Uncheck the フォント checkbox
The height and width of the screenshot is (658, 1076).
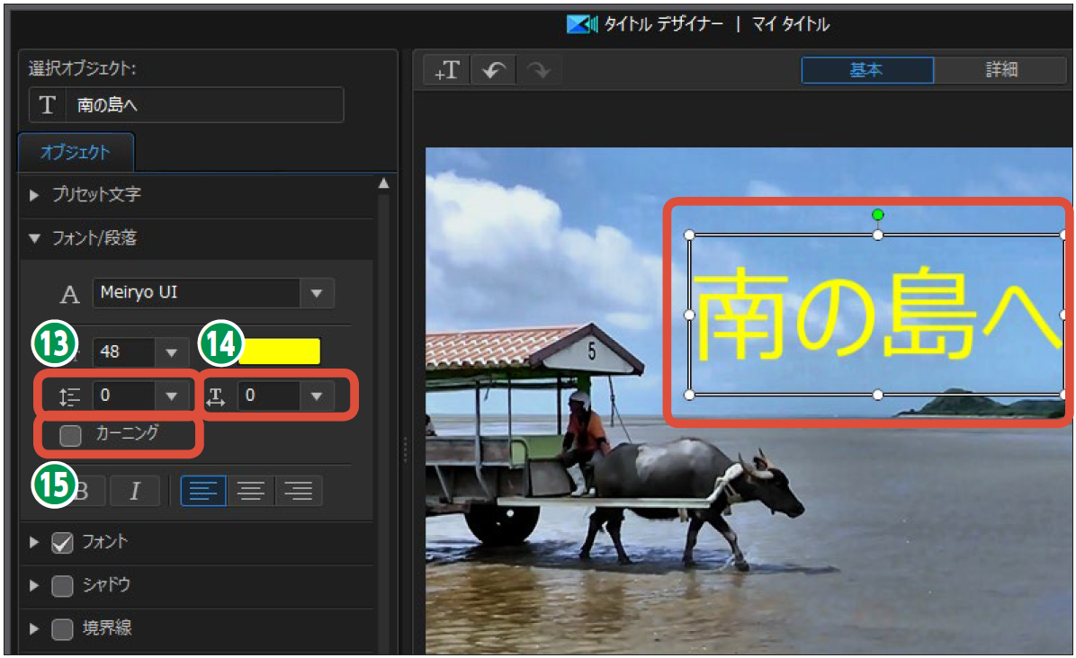click(x=62, y=543)
